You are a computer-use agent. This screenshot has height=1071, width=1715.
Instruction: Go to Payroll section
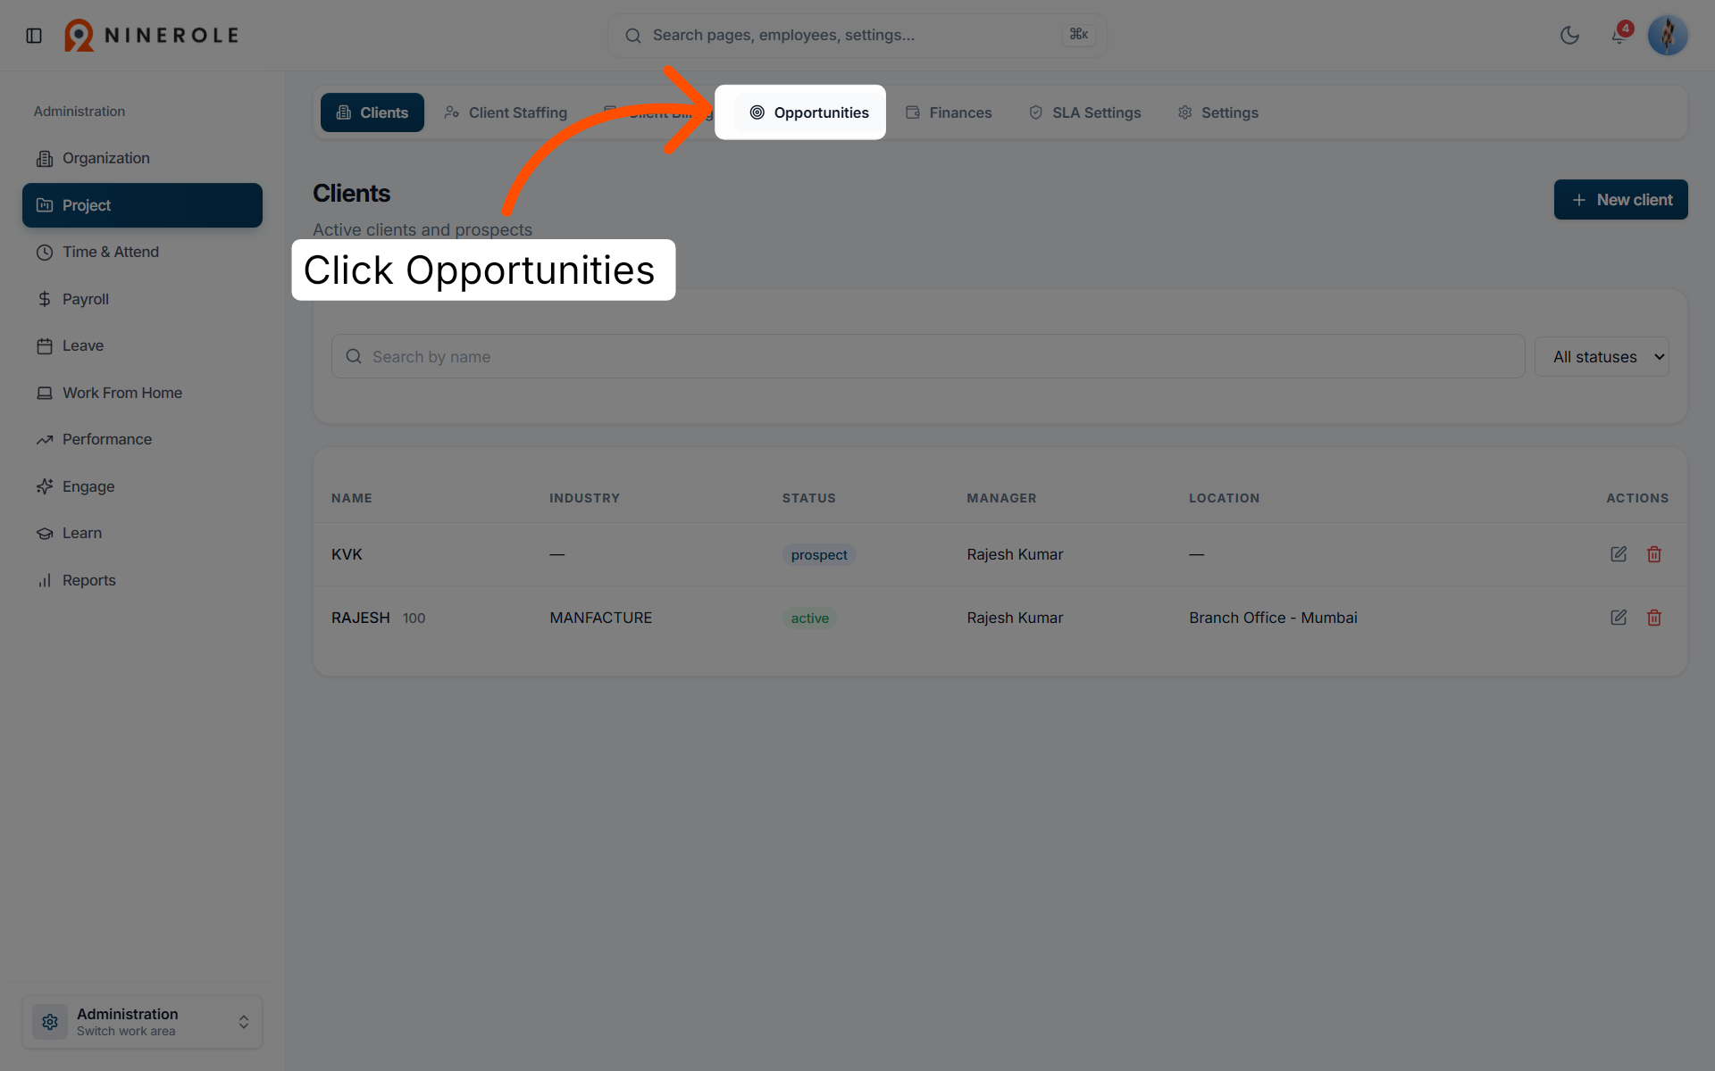coord(143,299)
